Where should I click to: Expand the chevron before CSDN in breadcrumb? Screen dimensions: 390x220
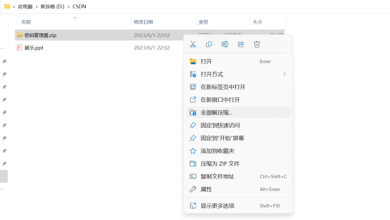(x=69, y=7)
